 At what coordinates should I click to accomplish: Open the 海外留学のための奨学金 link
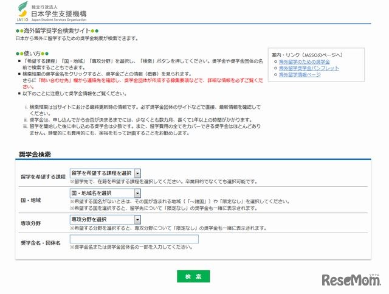[x=304, y=61]
